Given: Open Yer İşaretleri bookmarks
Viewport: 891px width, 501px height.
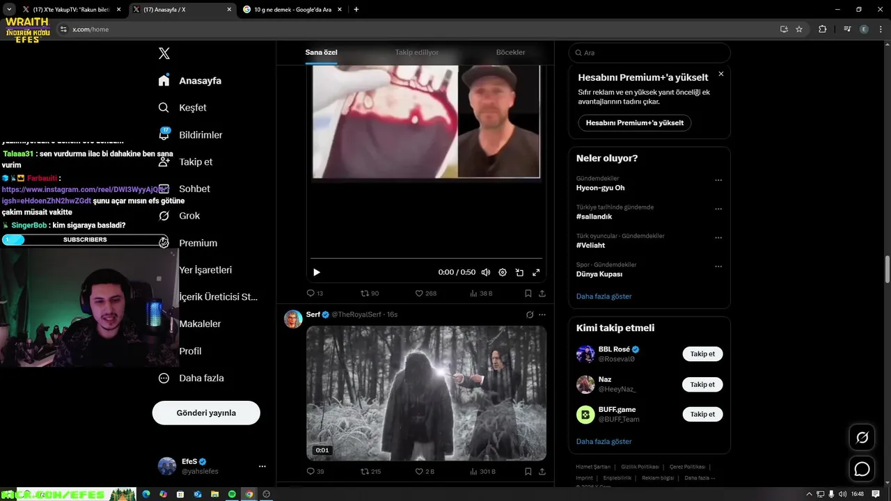Looking at the screenshot, I should [x=205, y=270].
